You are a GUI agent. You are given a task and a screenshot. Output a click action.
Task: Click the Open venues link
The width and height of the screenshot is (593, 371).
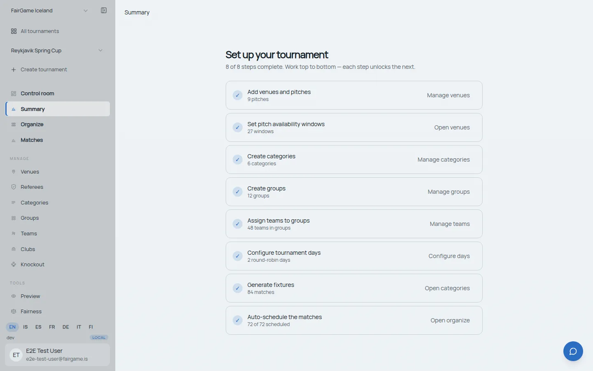pos(452,127)
